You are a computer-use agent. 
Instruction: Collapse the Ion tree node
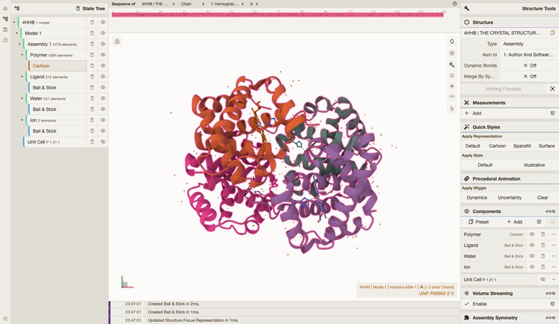[x=22, y=120]
